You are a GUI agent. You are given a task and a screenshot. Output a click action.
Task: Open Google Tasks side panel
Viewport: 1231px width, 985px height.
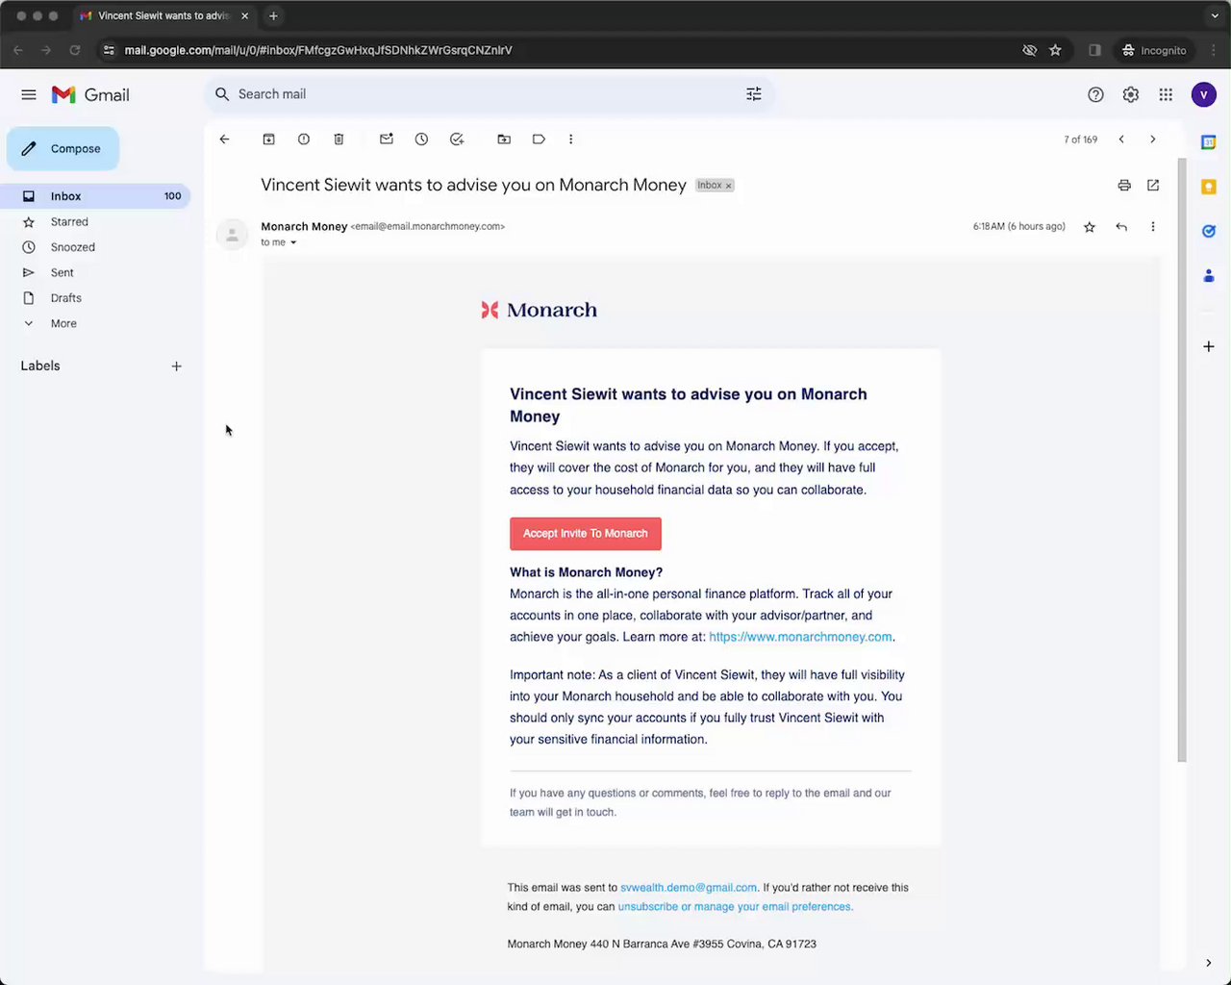click(1209, 231)
